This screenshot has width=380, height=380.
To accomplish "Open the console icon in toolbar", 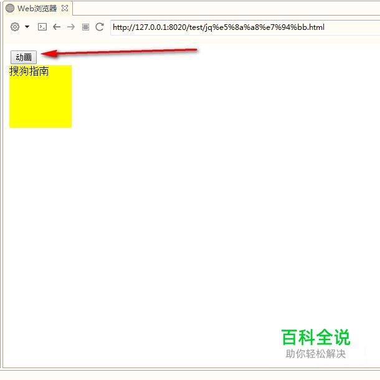I will click(x=42, y=27).
